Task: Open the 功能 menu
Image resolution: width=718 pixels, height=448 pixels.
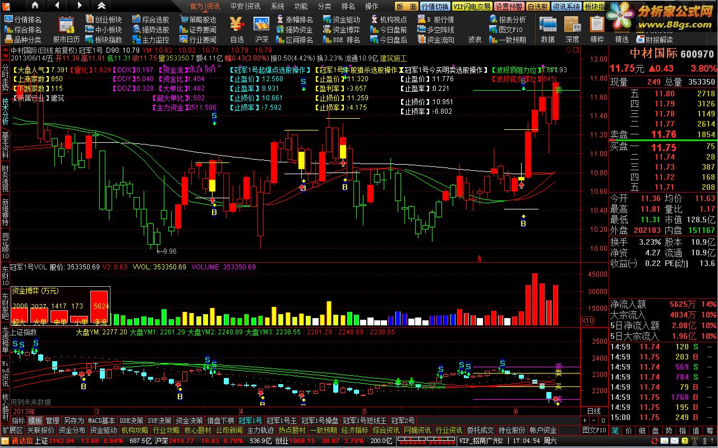Action: click(301, 6)
